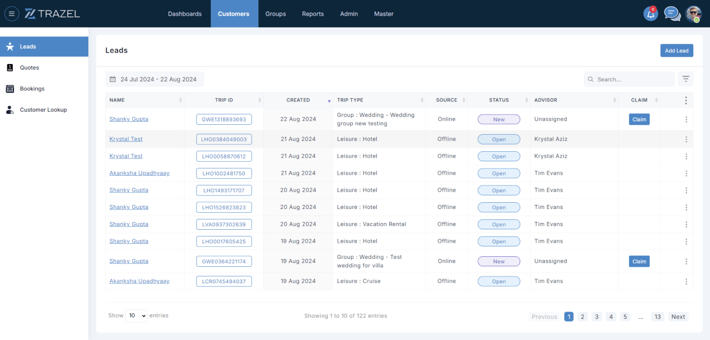
Task: Open Akanksha Upadhyaay's Cruise lead link
Action: 139,281
